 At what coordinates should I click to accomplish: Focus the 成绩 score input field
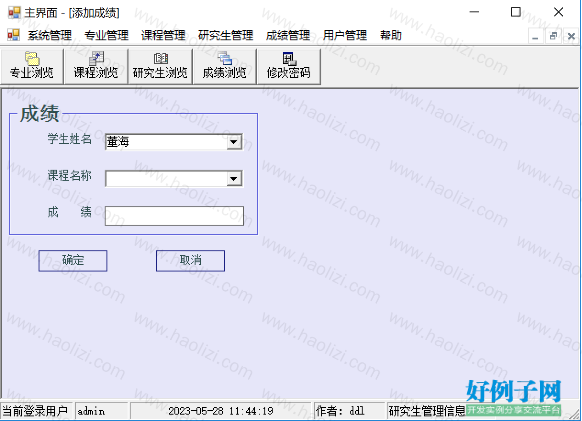click(x=174, y=216)
